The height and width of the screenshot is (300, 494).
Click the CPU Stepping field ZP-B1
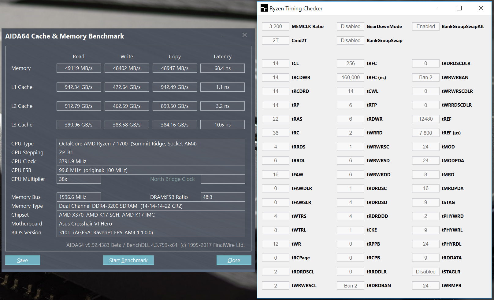pos(151,152)
